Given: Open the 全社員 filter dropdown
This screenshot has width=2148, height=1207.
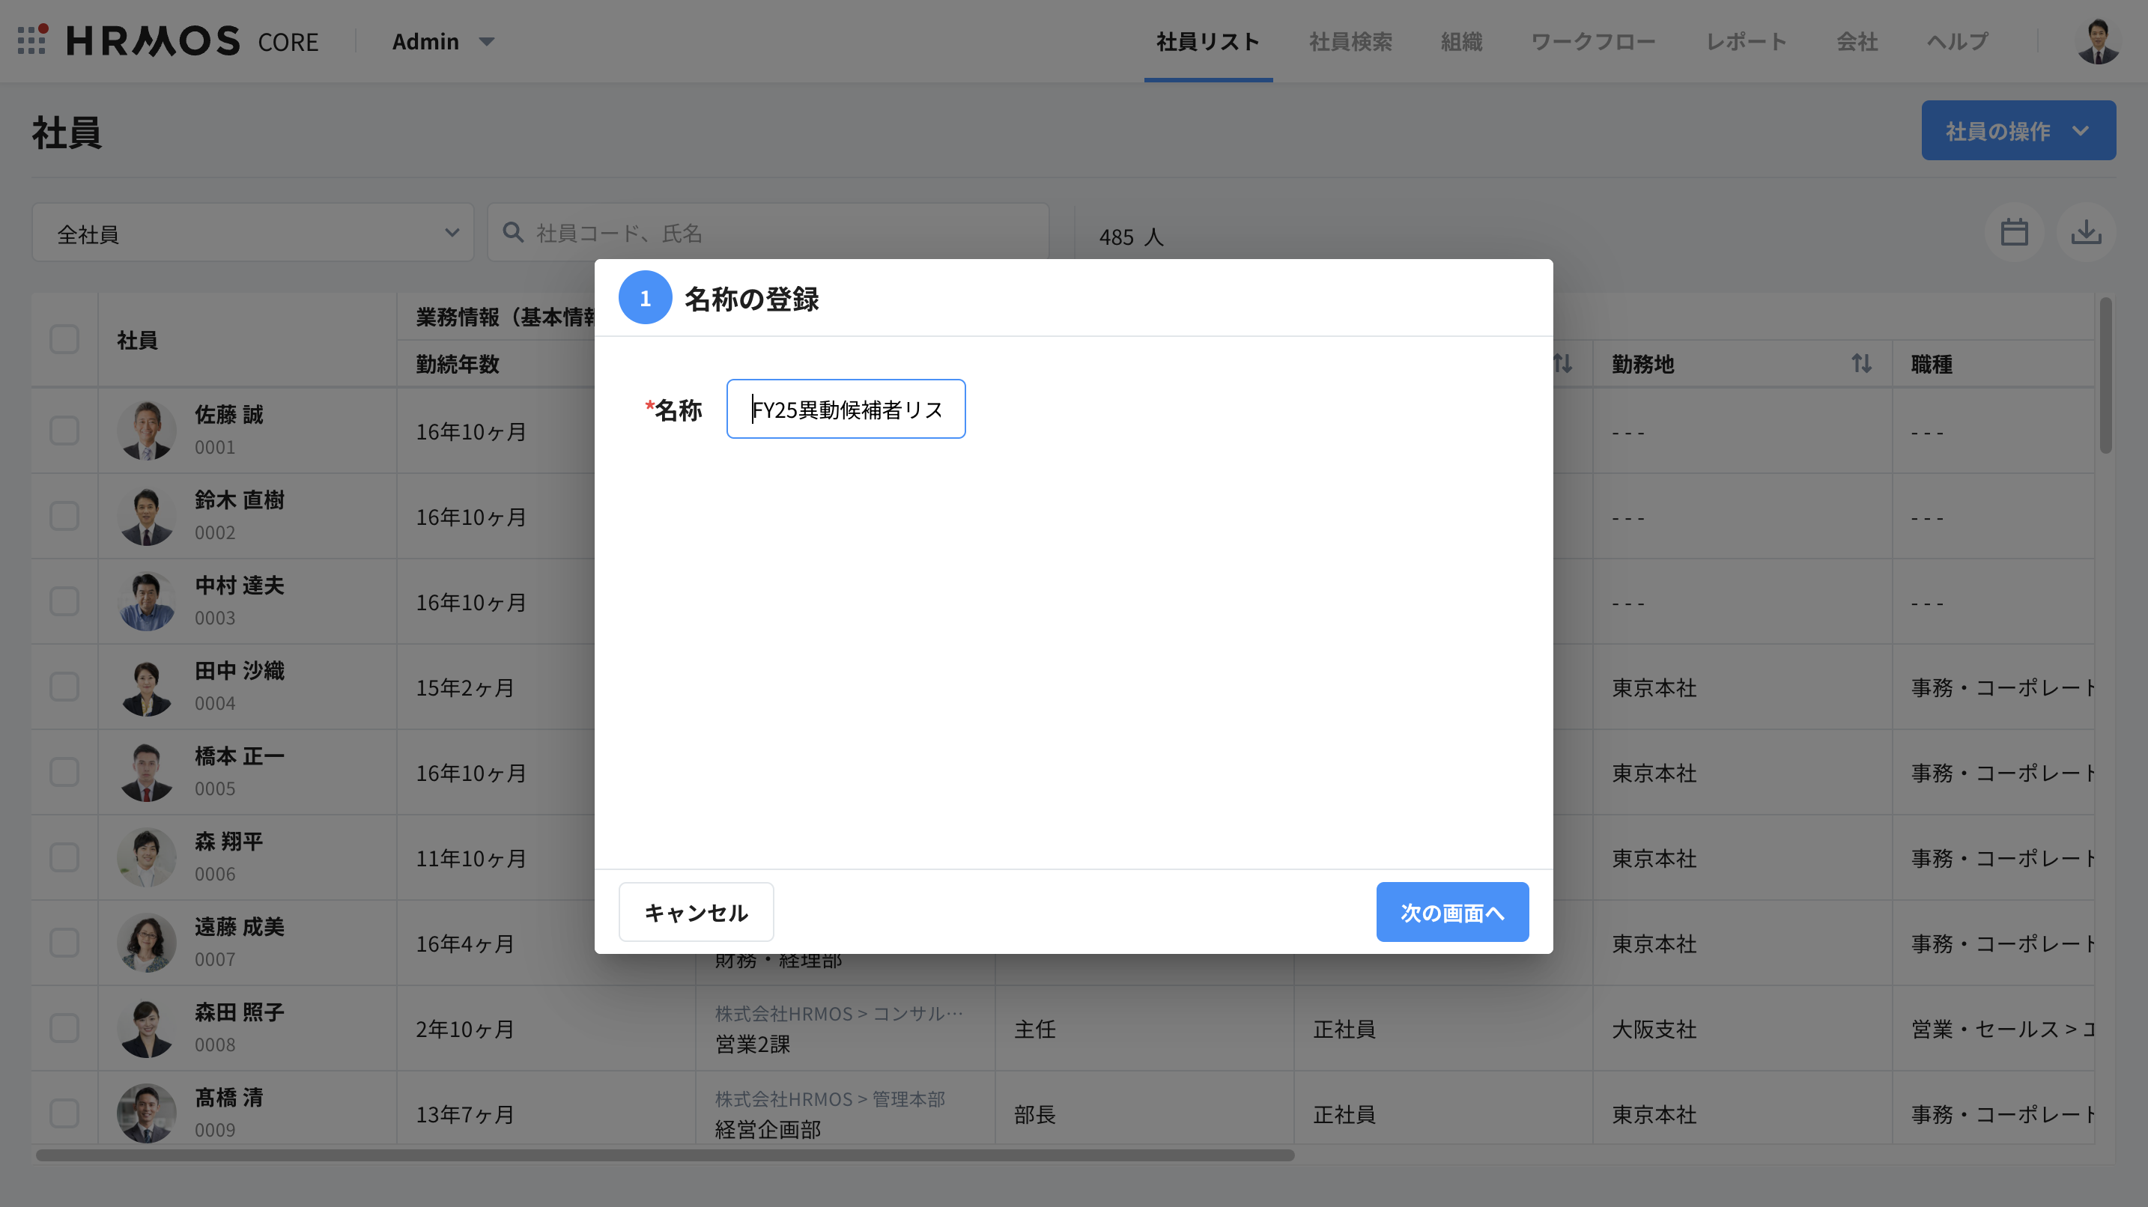Looking at the screenshot, I should (x=252, y=234).
